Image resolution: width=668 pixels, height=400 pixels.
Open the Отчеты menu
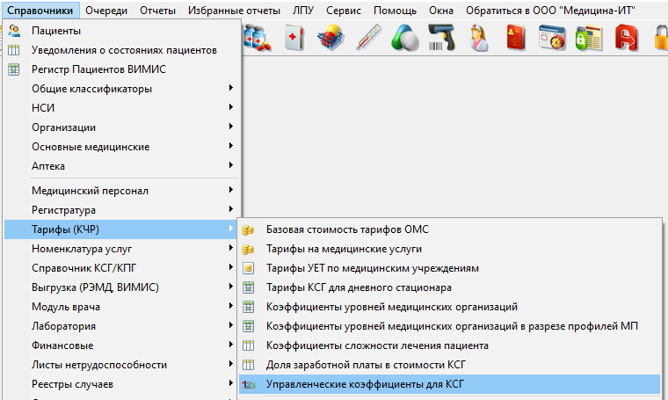tap(160, 11)
